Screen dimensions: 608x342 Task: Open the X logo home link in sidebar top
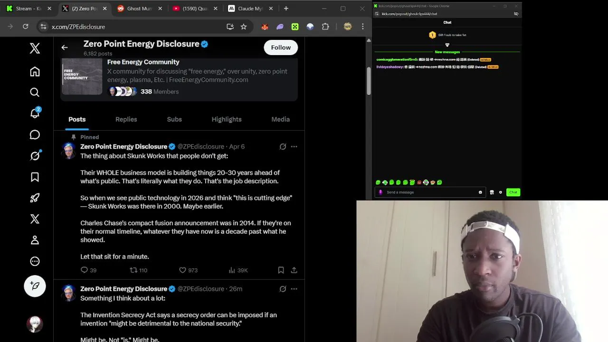click(35, 48)
